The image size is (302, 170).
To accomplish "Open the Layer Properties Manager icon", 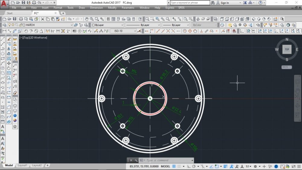I will pyautogui.click(x=4, y=25).
